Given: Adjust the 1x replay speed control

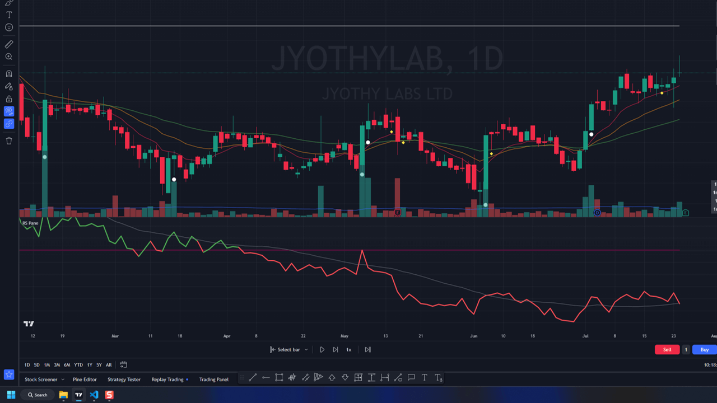Looking at the screenshot, I should click(x=348, y=349).
